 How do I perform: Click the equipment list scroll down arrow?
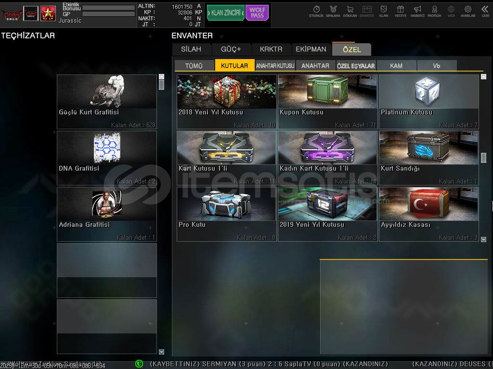(162, 352)
